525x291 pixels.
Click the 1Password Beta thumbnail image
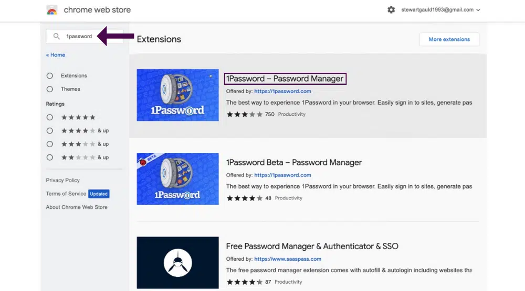click(177, 179)
